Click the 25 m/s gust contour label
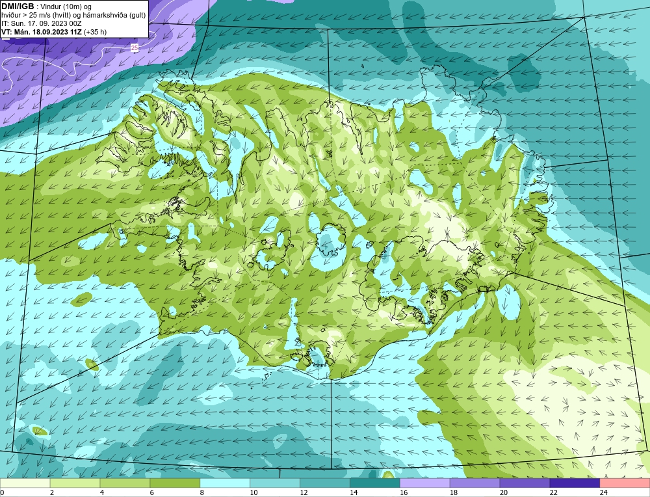 (x=135, y=48)
